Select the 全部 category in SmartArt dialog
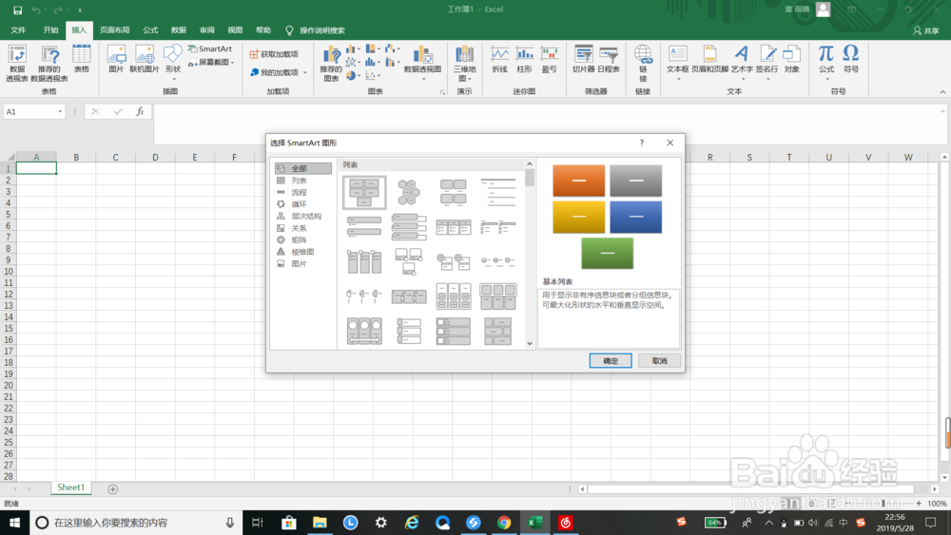 point(302,168)
